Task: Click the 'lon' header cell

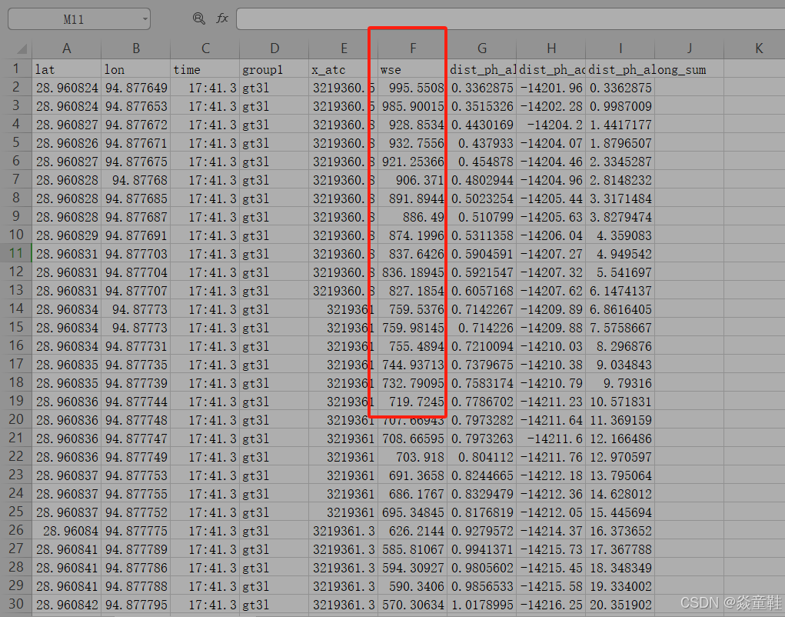Action: [x=135, y=69]
